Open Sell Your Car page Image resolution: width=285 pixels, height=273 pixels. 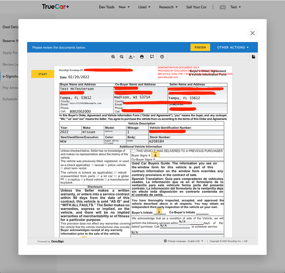coord(196,7)
